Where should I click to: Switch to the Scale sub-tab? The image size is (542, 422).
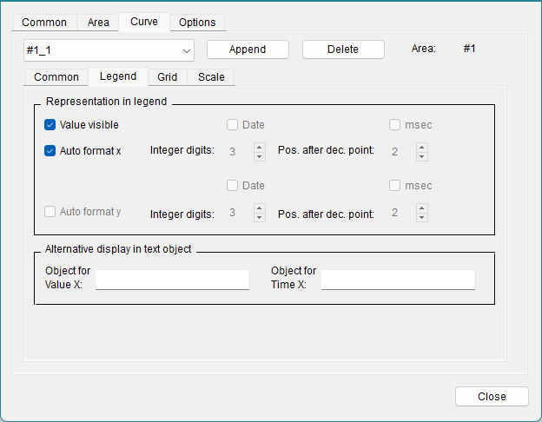tap(211, 77)
